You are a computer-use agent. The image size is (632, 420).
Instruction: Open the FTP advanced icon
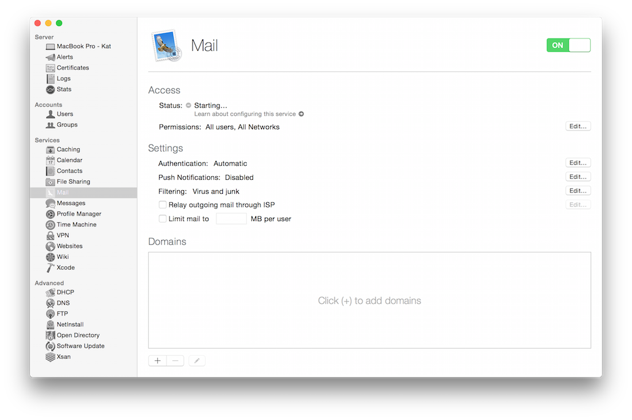51,314
